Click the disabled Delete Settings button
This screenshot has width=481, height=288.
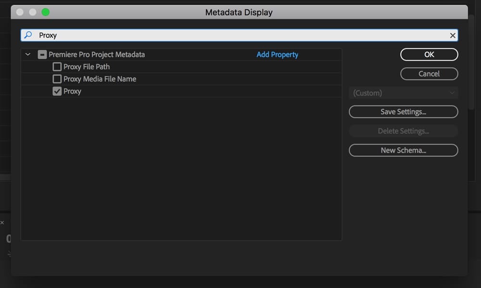click(x=403, y=131)
